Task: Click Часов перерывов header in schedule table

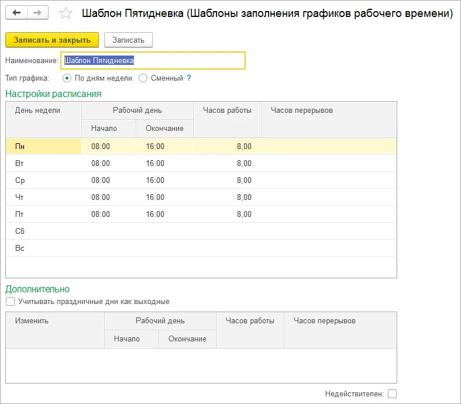Action: click(x=329, y=120)
